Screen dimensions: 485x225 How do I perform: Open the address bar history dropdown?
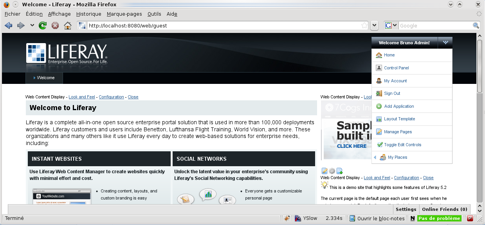375,25
